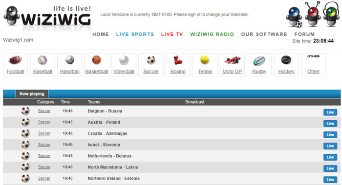Click the Tennis text link
The height and width of the screenshot is (185, 342).
(205, 72)
